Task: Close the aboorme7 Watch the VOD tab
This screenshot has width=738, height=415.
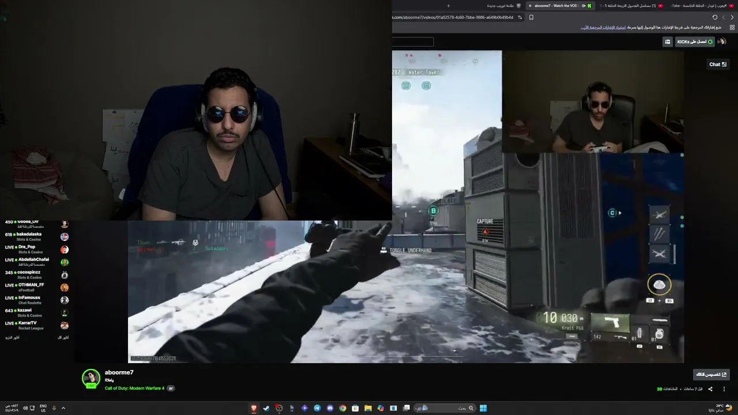Action: (x=530, y=6)
